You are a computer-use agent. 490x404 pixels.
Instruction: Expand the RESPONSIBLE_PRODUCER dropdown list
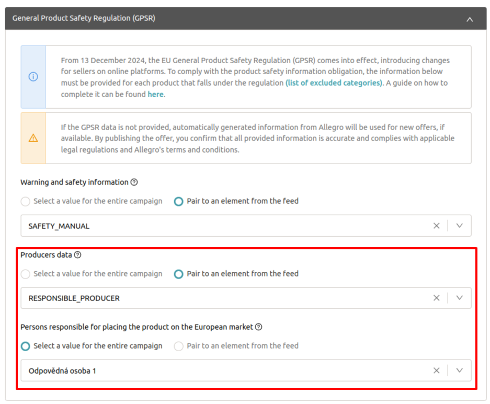point(460,298)
